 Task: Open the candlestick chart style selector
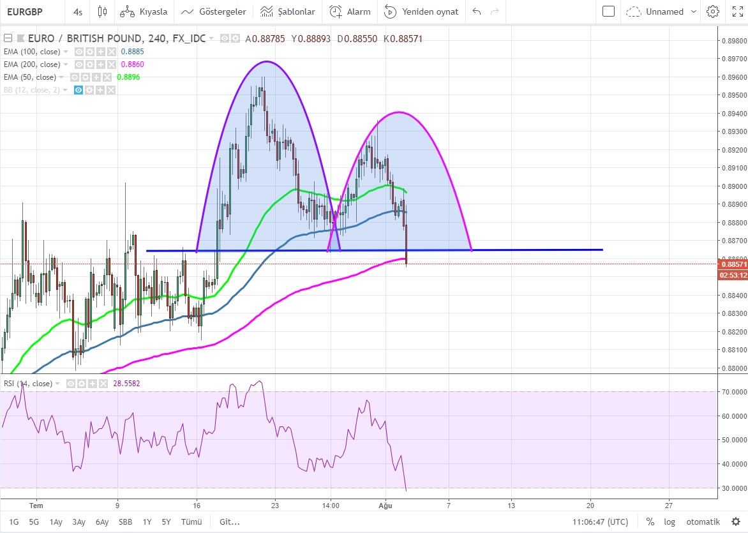point(102,11)
